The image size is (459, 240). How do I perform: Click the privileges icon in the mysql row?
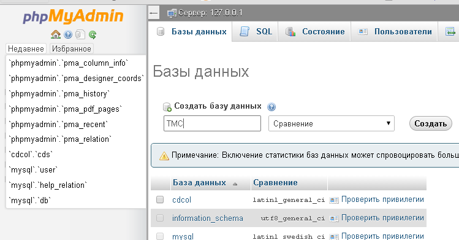334,236
